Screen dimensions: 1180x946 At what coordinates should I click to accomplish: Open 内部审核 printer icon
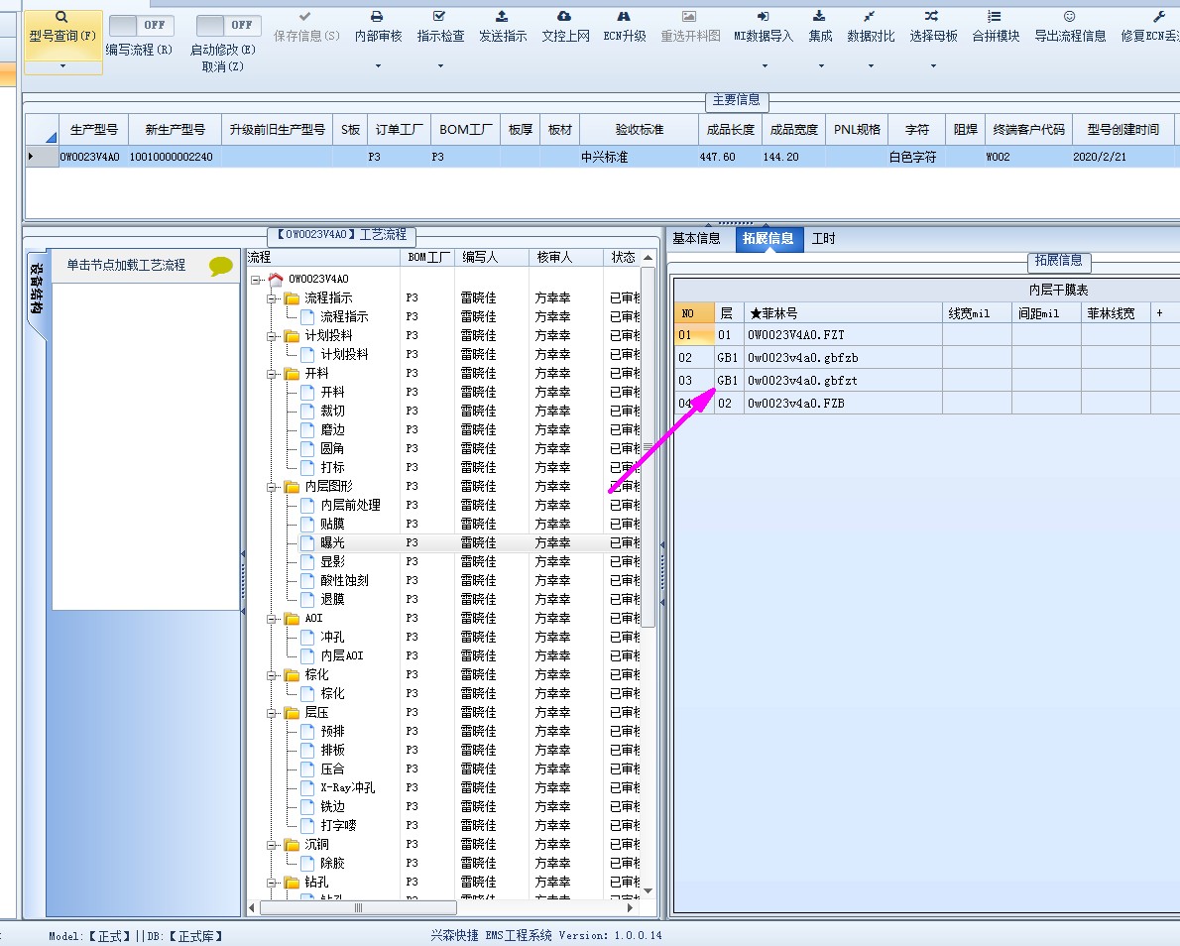coord(378,17)
